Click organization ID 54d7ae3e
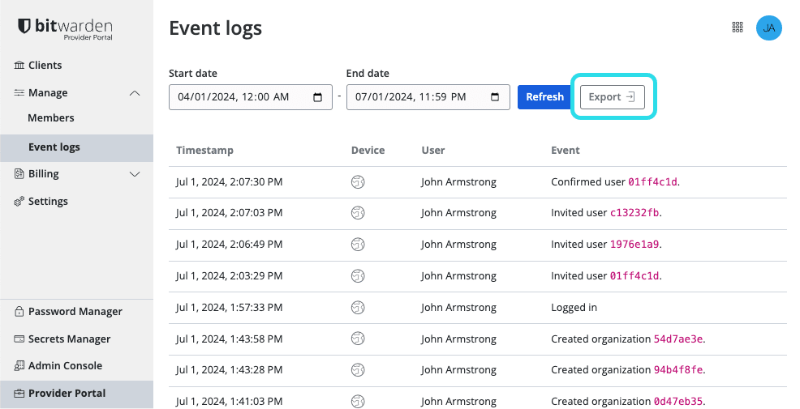 678,339
